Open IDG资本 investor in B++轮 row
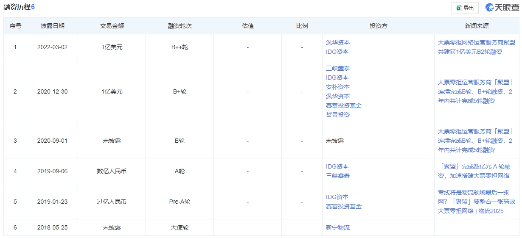The height and width of the screenshot is (238, 522). (337, 52)
